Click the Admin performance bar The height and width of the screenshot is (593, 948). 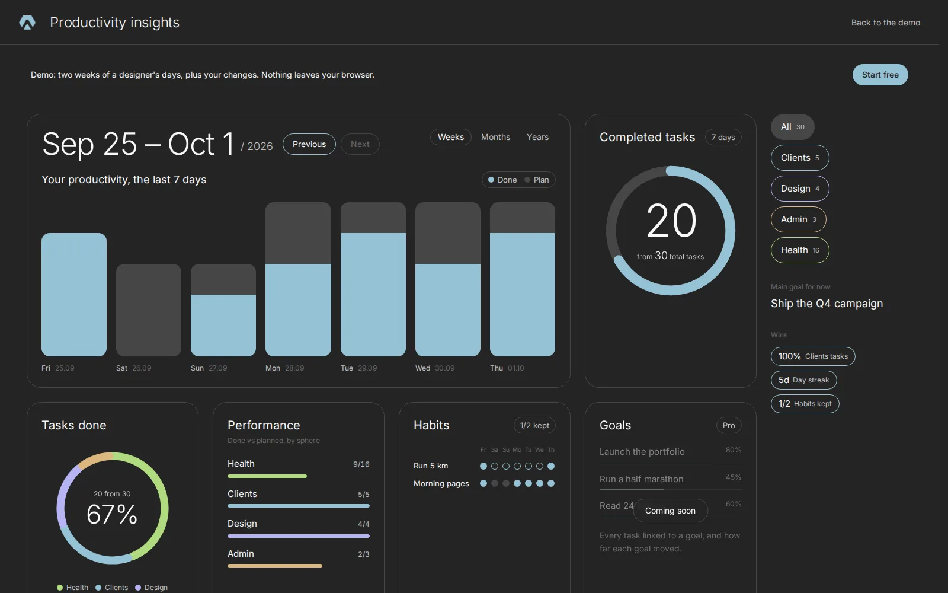[x=275, y=566]
